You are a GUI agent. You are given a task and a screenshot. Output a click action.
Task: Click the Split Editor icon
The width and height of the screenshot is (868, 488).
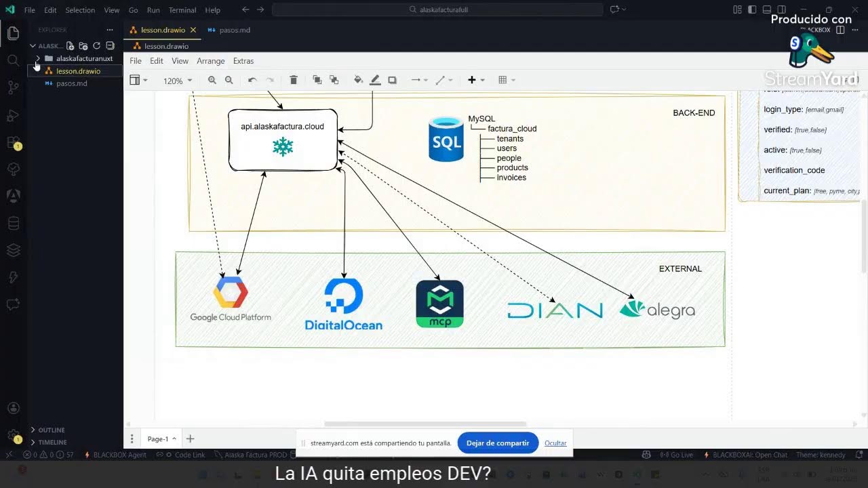pyautogui.click(x=840, y=30)
